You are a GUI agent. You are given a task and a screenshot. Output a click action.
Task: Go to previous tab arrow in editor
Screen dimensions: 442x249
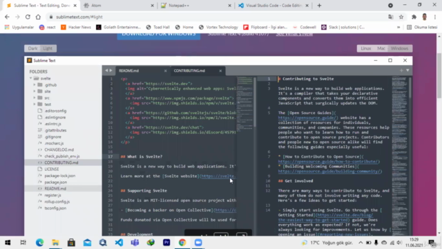pyautogui.click(x=106, y=71)
